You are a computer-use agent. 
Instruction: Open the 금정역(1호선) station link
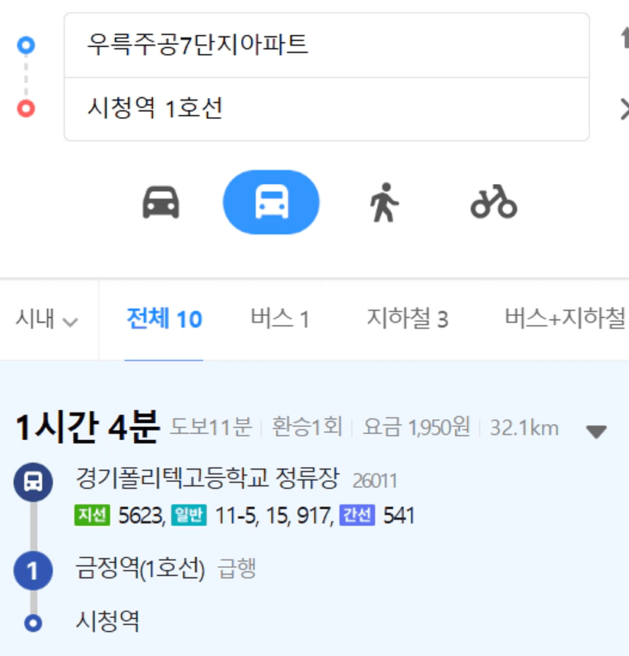coord(140,568)
